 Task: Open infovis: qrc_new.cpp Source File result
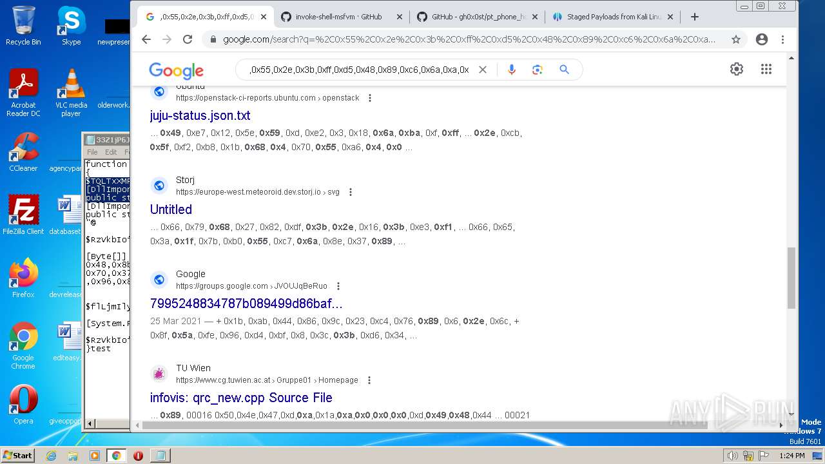241,398
